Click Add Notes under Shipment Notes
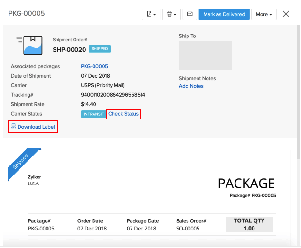The width and height of the screenshot is (301, 248). [191, 86]
